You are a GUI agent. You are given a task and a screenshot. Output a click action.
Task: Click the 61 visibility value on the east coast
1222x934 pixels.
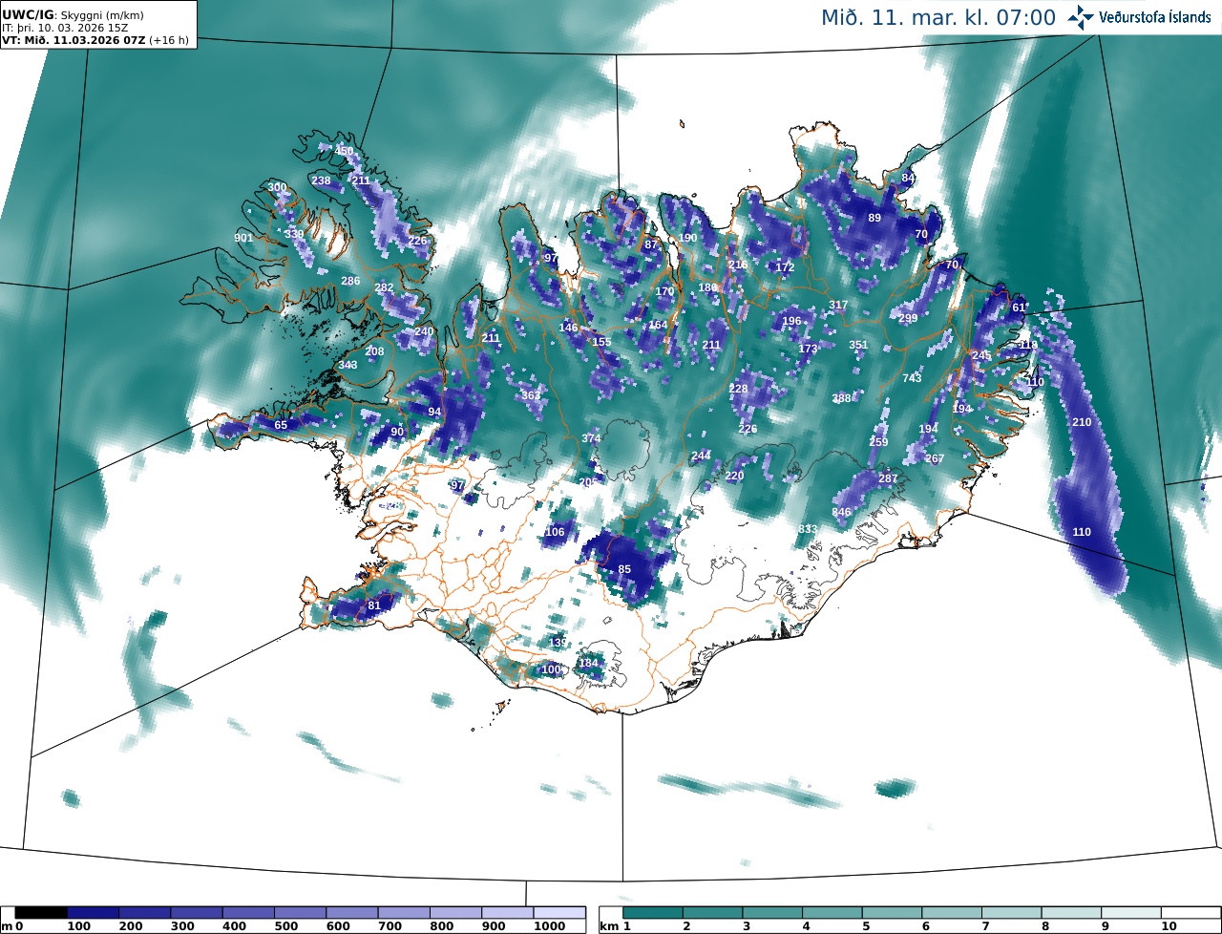pos(1019,308)
